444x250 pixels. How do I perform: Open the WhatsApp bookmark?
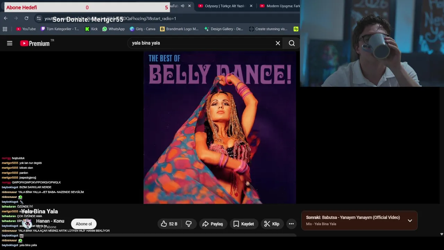coord(113,29)
